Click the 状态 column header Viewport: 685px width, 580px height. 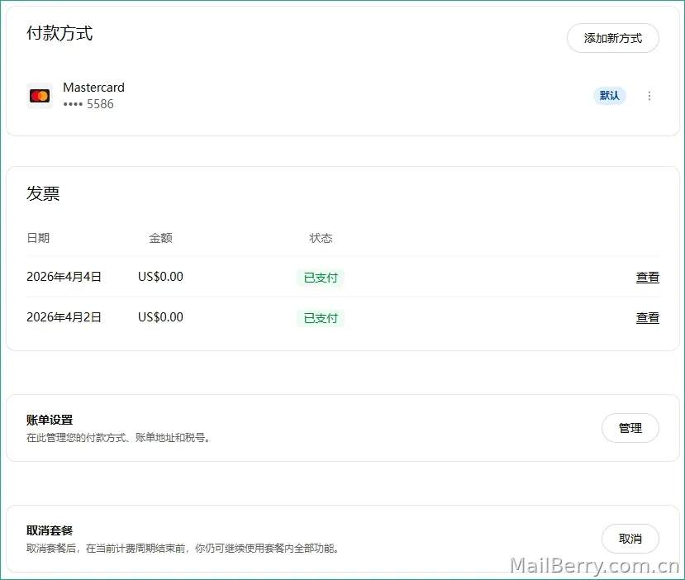pyautogui.click(x=321, y=238)
